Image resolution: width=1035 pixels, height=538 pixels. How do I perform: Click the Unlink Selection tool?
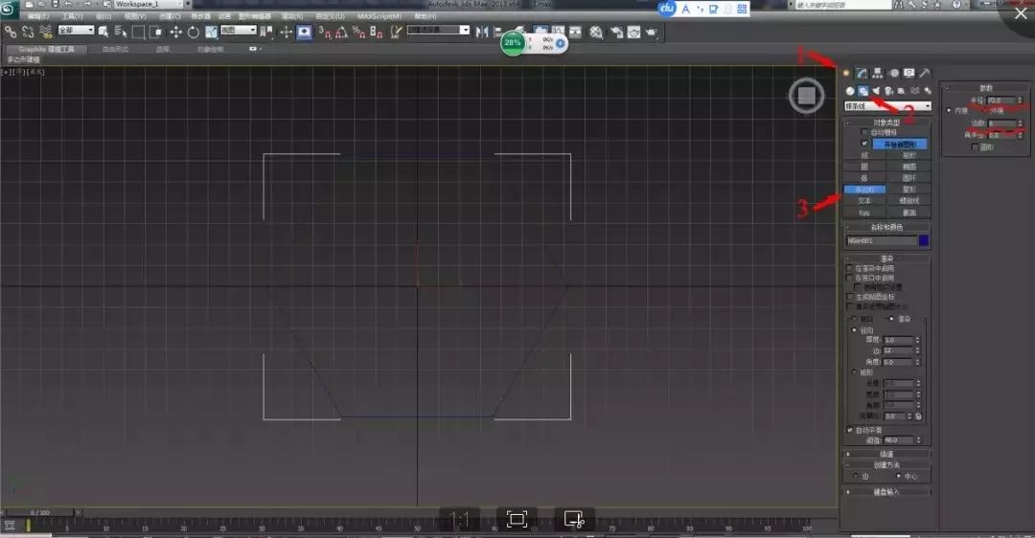click(28, 31)
